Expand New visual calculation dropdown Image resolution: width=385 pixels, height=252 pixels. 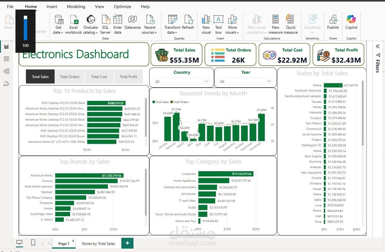tap(265, 32)
